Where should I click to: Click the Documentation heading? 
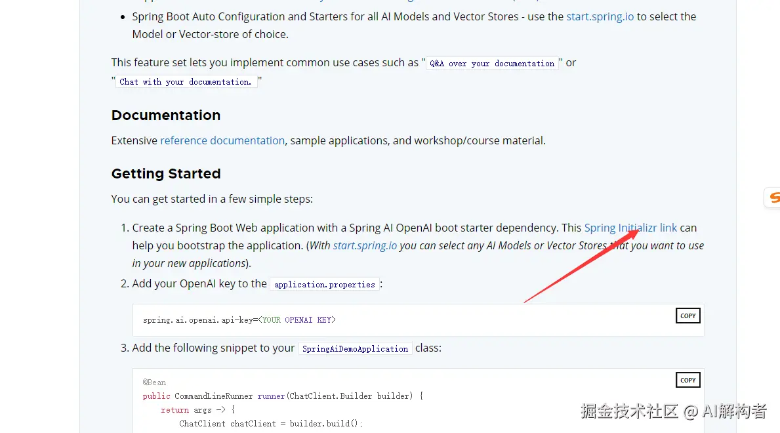point(166,115)
